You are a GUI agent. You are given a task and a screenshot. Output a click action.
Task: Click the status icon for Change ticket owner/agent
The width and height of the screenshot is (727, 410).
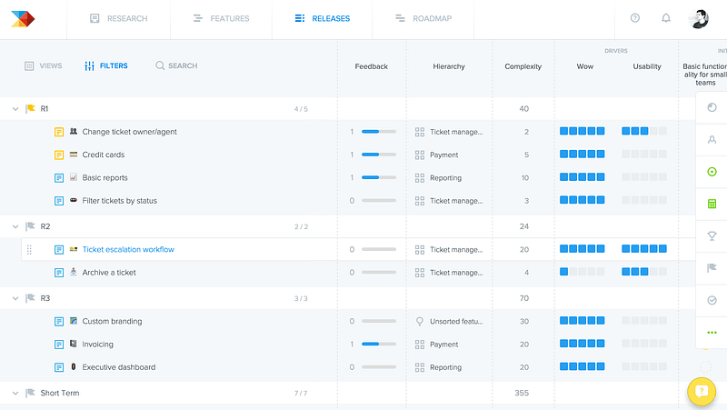coord(59,132)
